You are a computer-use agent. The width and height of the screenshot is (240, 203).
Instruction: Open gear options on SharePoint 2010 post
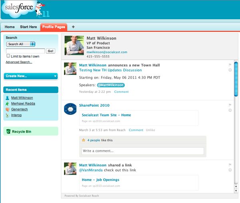tap(230, 110)
